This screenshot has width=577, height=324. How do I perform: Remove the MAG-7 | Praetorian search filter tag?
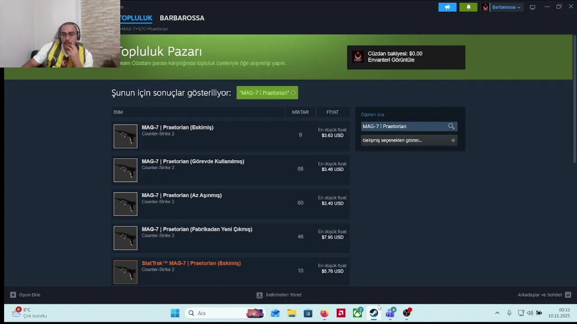(x=293, y=93)
